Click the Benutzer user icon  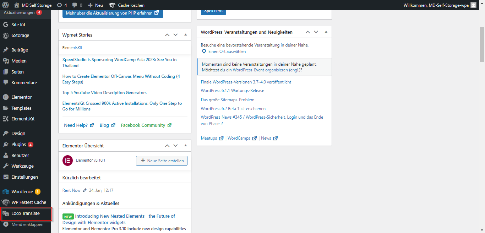6,155
